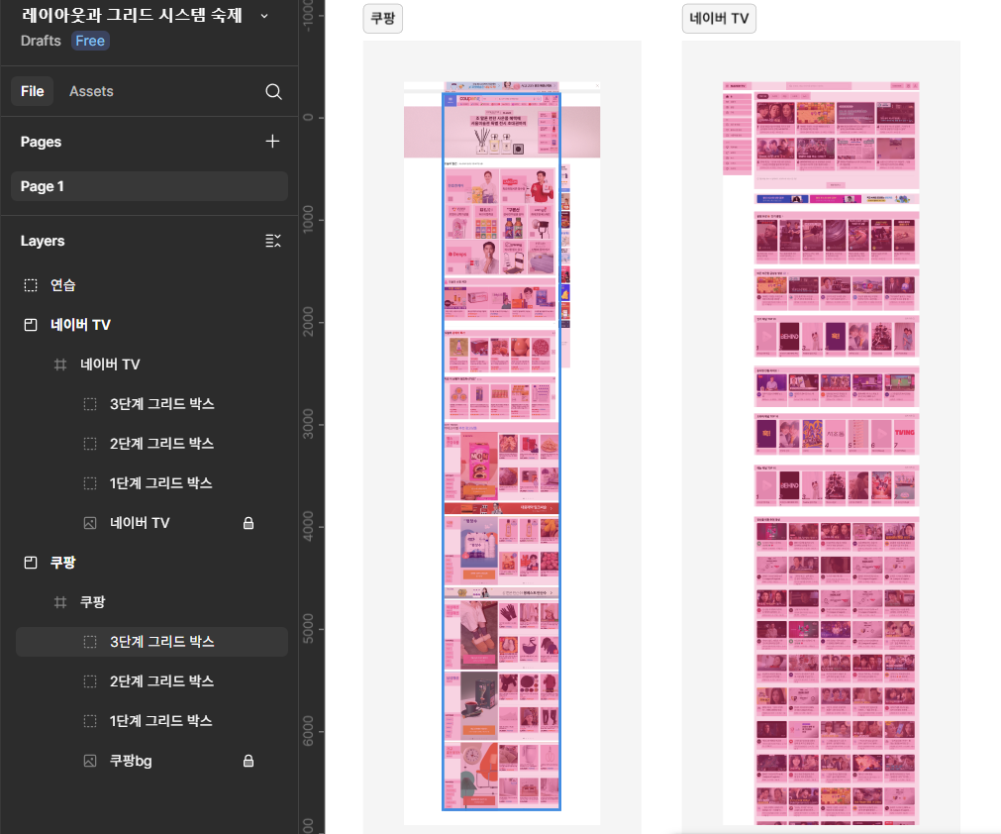Image resolution: width=1001 pixels, height=834 pixels.
Task: Click the 네이버 TV section label on canvas
Action: click(x=719, y=19)
